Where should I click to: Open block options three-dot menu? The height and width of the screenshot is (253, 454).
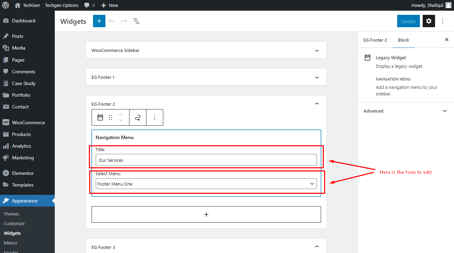pyautogui.click(x=155, y=117)
